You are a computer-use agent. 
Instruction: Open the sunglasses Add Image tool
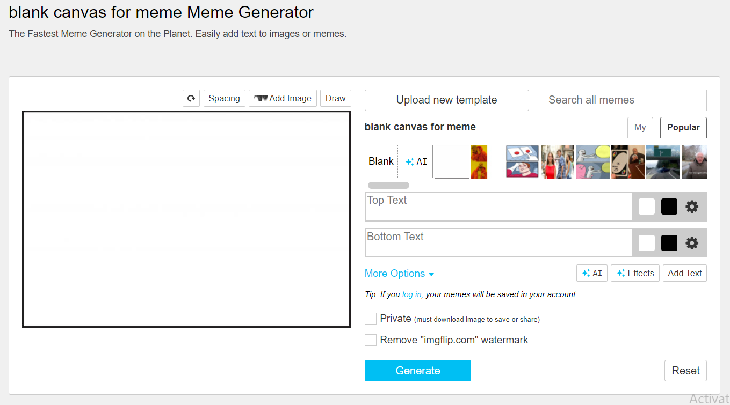pos(283,98)
